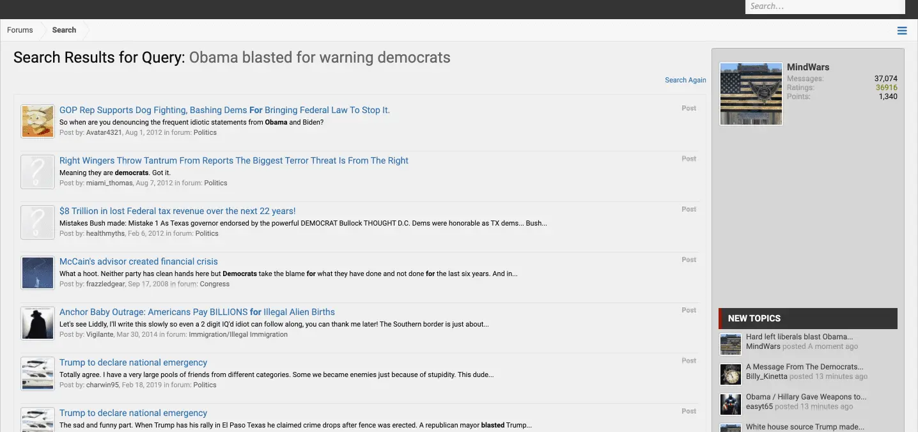Viewport: 918px width, 432px height.
Task: Open 'GOP Rep Supports Dog Fighting' result
Action: pyautogui.click(x=224, y=110)
